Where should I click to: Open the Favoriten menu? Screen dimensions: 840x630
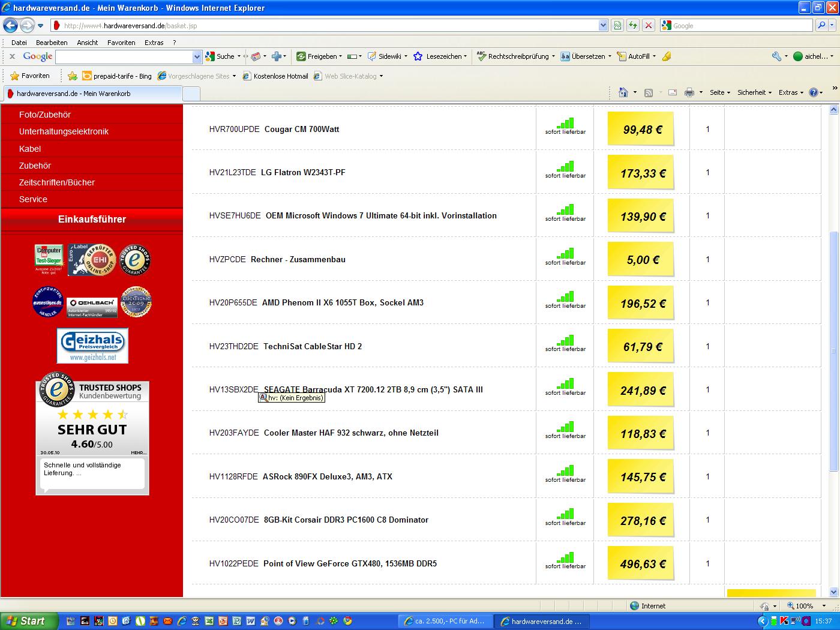click(x=121, y=43)
